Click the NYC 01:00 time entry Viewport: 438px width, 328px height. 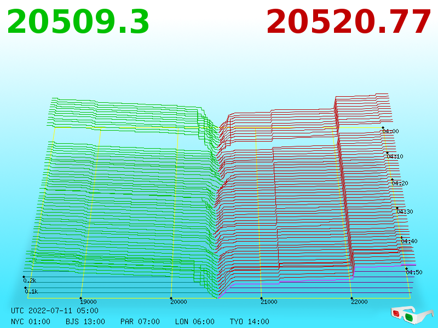point(31,321)
